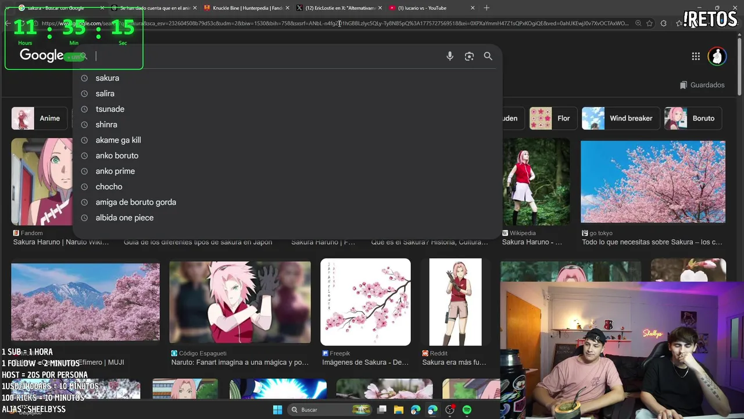
Task: Open a new browser tab
Action: [x=487, y=8]
